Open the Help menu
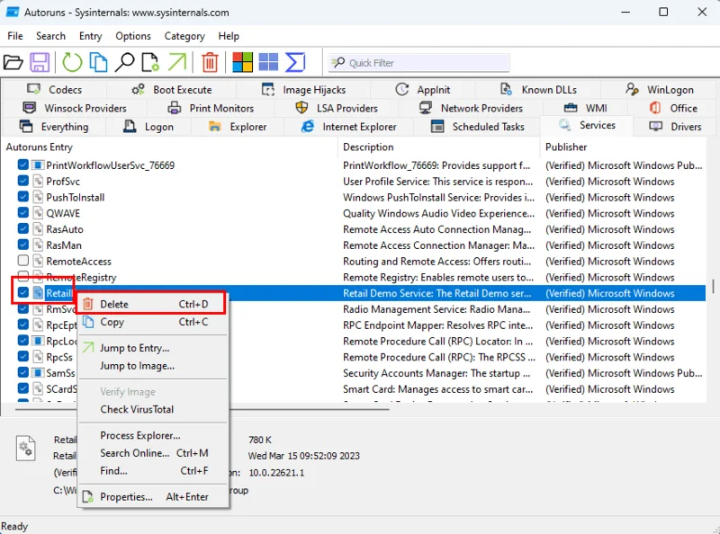This screenshot has width=720, height=534. pyautogui.click(x=229, y=36)
